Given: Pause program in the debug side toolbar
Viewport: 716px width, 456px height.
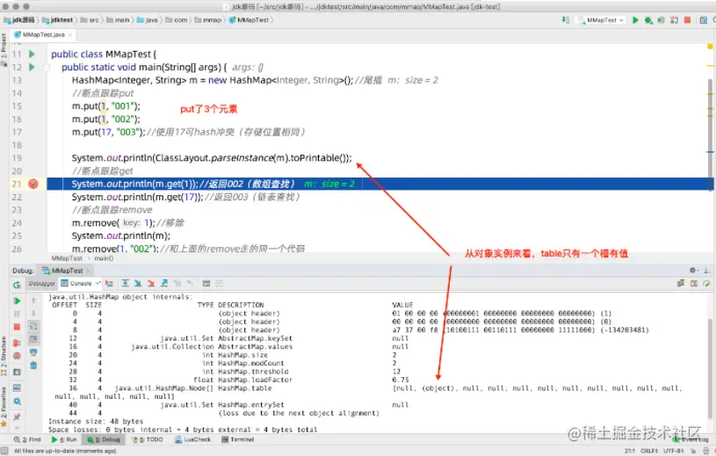Looking at the screenshot, I should click(x=17, y=314).
